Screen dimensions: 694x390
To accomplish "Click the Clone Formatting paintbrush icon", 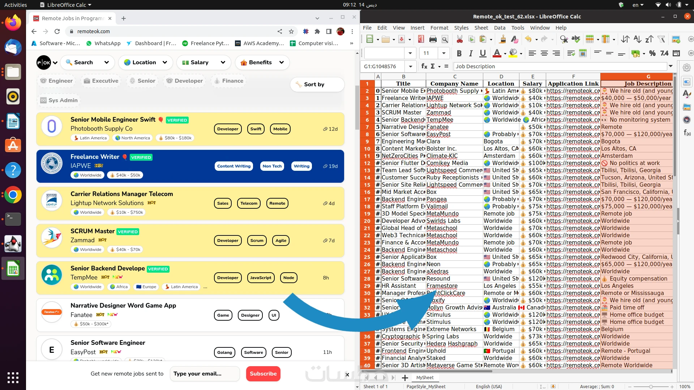I will (x=502, y=39).
